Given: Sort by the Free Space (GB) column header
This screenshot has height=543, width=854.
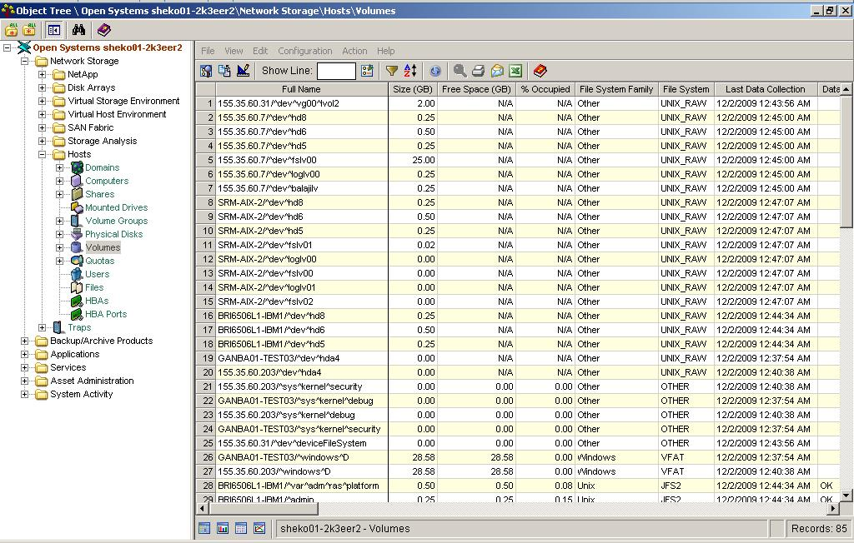Looking at the screenshot, I should (476, 89).
